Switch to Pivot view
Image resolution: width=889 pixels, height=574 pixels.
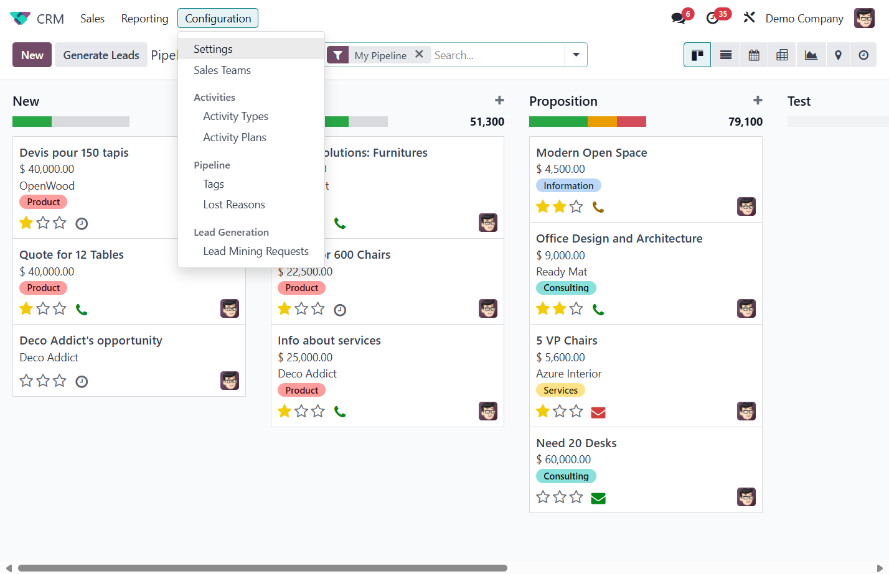pos(783,55)
